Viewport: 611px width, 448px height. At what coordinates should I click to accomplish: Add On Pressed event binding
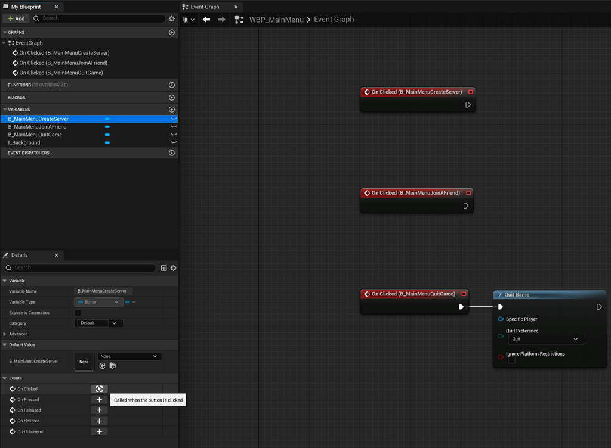coord(99,400)
